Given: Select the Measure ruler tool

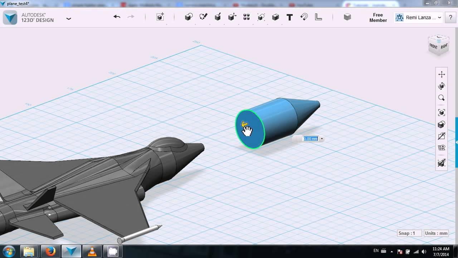Looking at the screenshot, I should tap(318, 17).
